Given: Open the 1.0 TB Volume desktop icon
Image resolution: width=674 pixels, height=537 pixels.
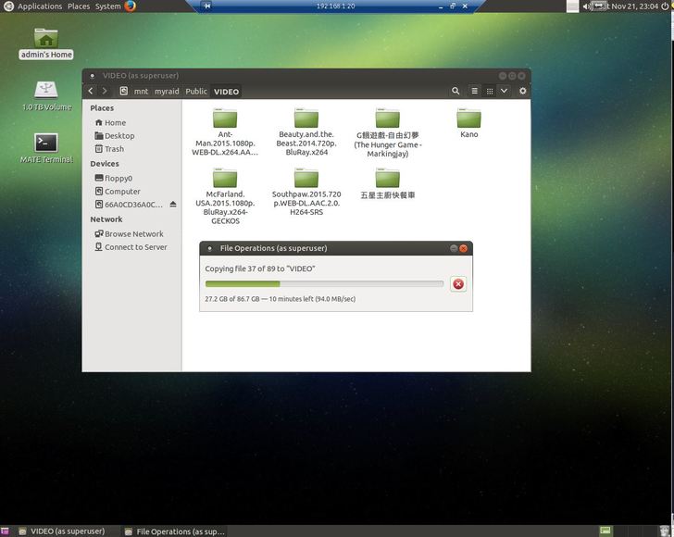Looking at the screenshot, I should (46, 91).
